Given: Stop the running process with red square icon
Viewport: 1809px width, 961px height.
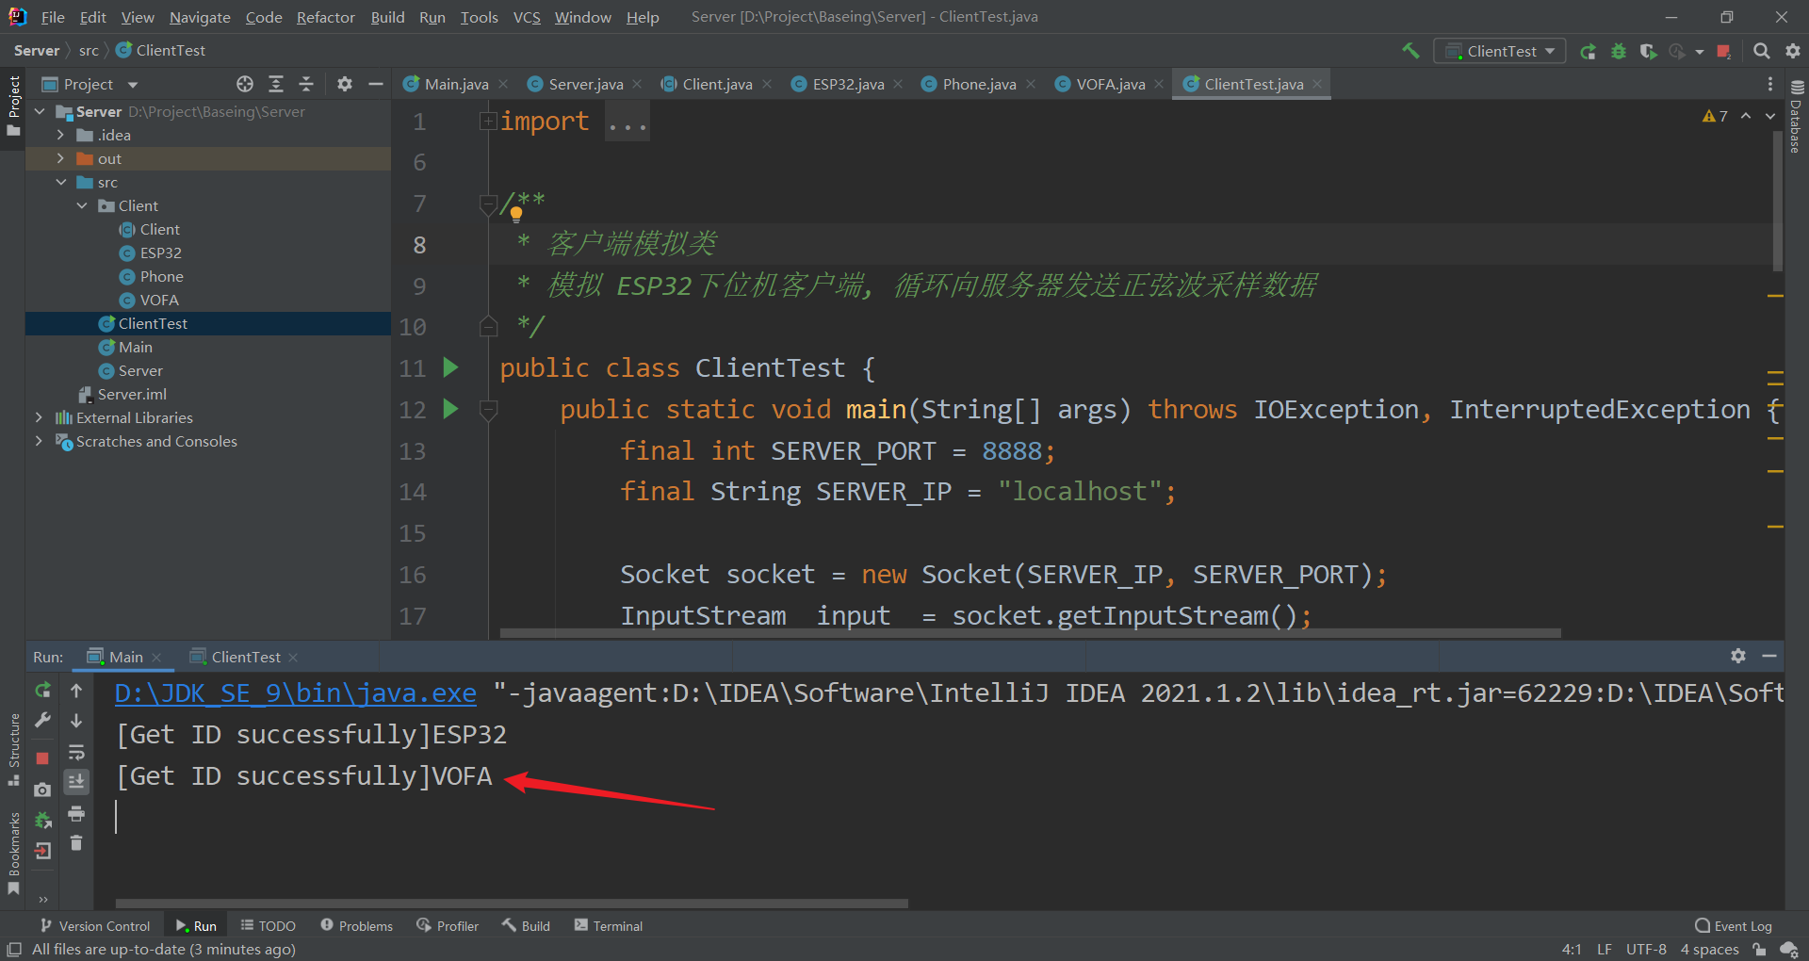Looking at the screenshot, I should point(41,757).
